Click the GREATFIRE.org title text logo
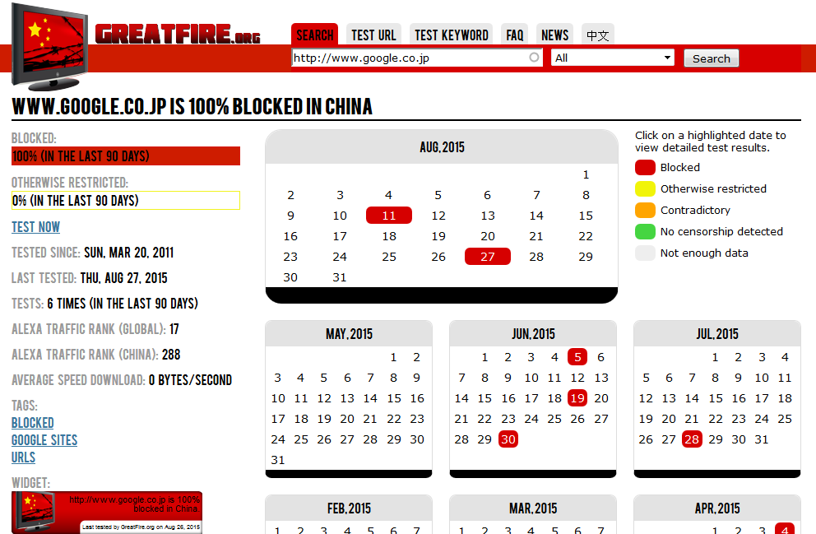This screenshot has width=816, height=534. point(178,35)
